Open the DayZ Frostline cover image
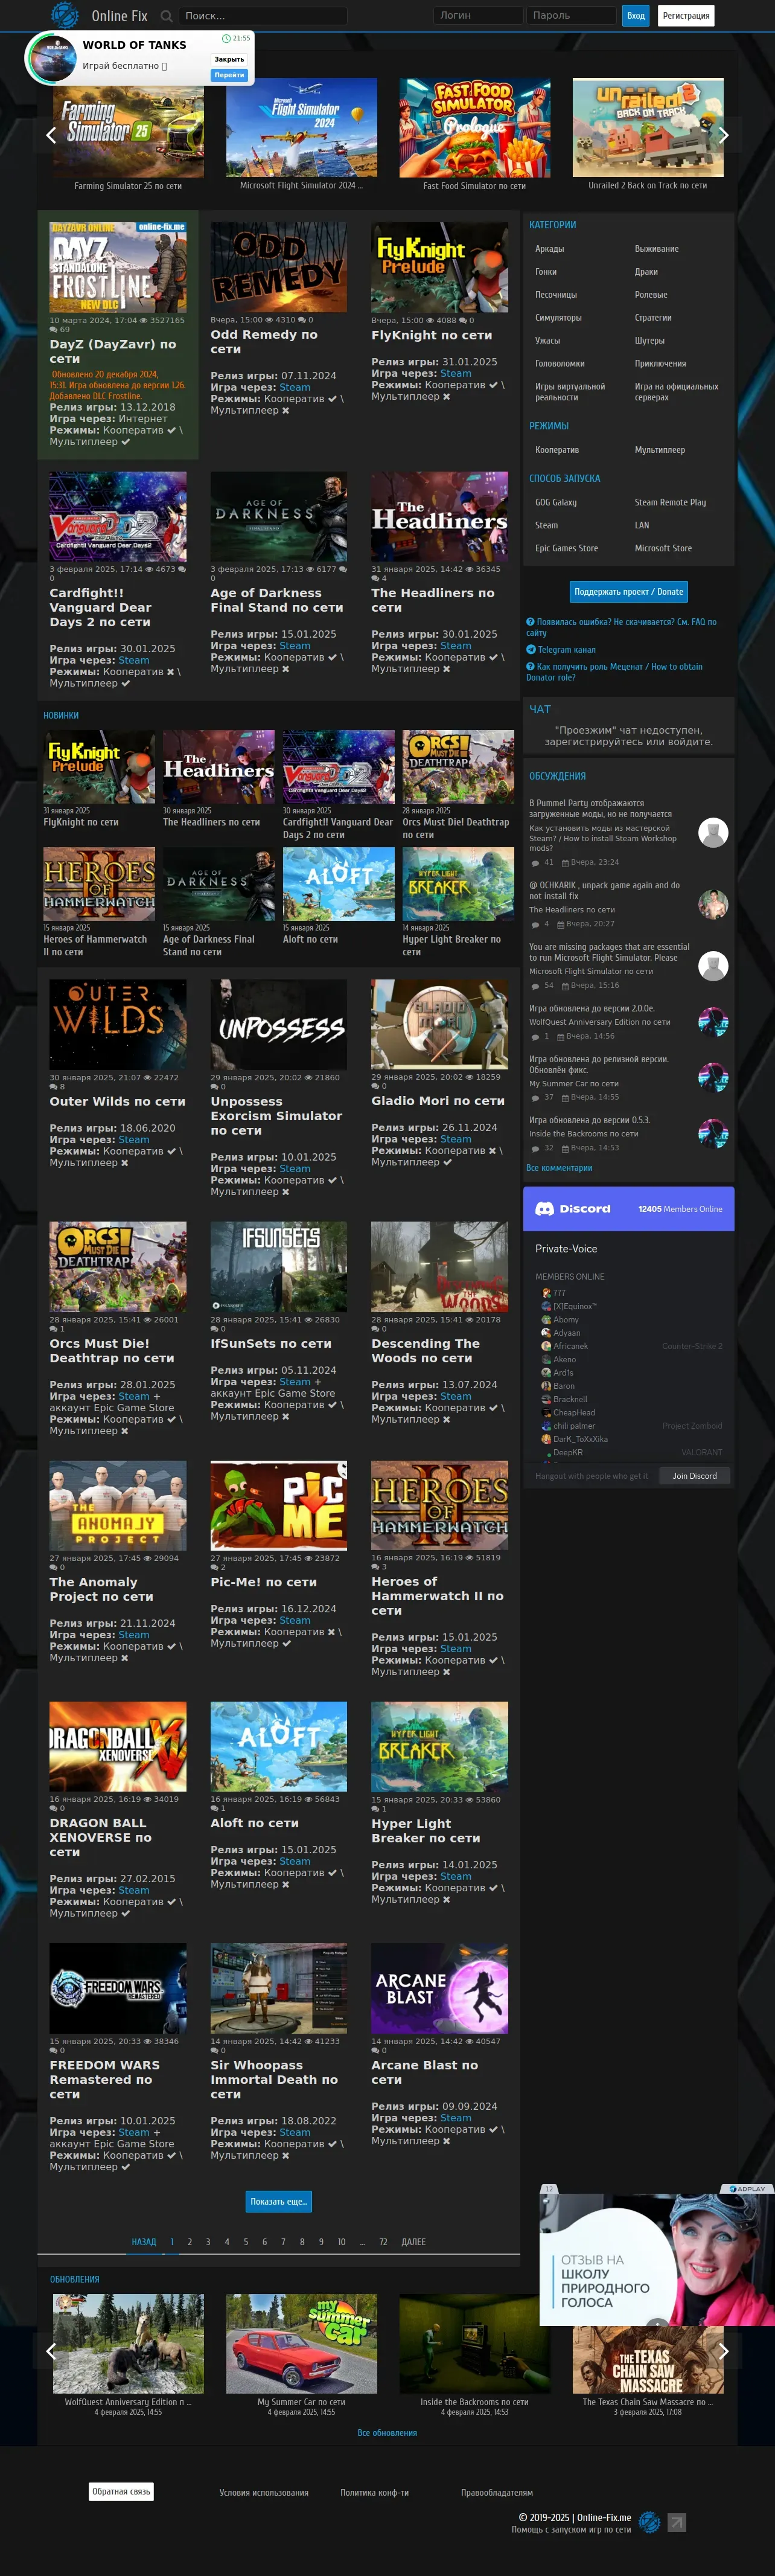This screenshot has height=2576, width=775. [118, 267]
